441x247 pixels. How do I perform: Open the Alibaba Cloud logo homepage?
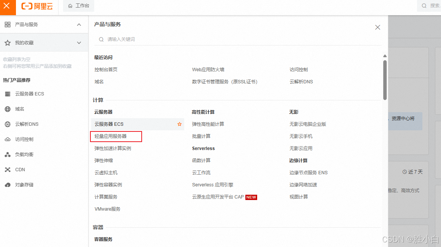(37, 6)
